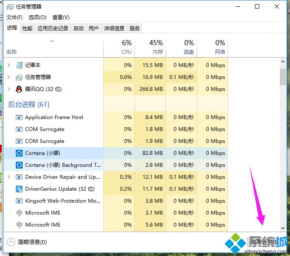Click the Tencent QQ penguin icon

[19, 89]
